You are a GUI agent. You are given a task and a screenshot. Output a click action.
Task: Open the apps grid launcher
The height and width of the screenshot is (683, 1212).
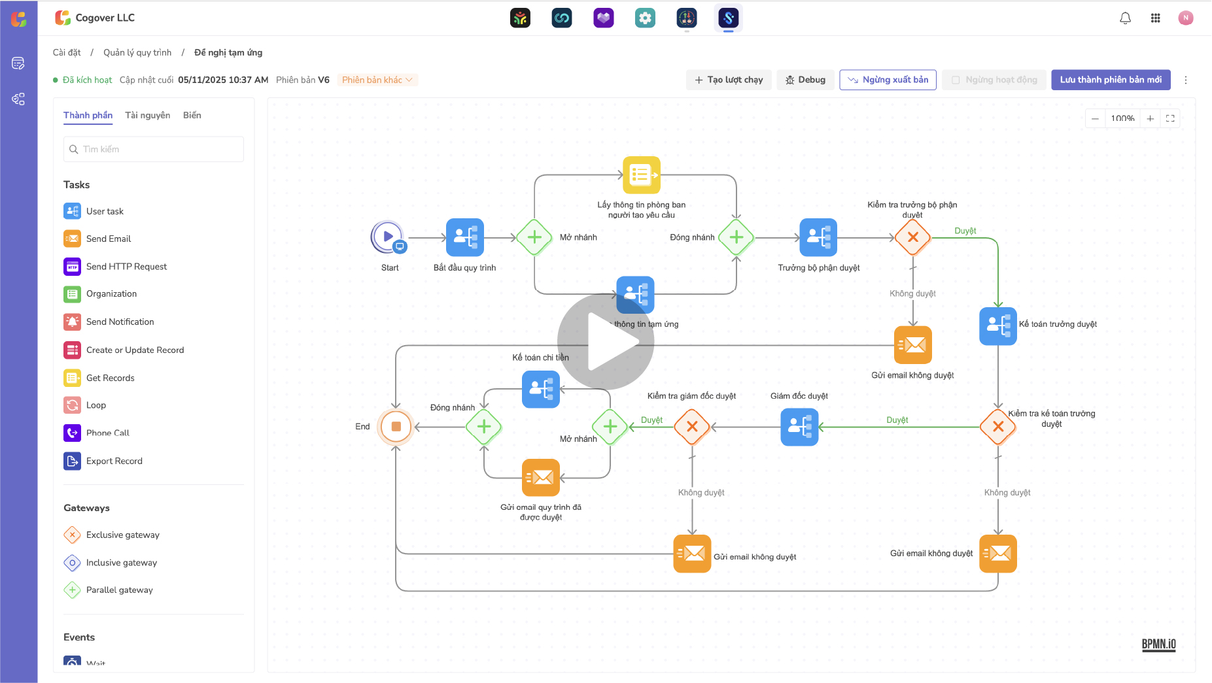click(x=1156, y=18)
